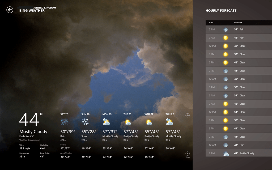
Task: Click Wednesday's 55°/43° temperature
Action: tap(152, 132)
